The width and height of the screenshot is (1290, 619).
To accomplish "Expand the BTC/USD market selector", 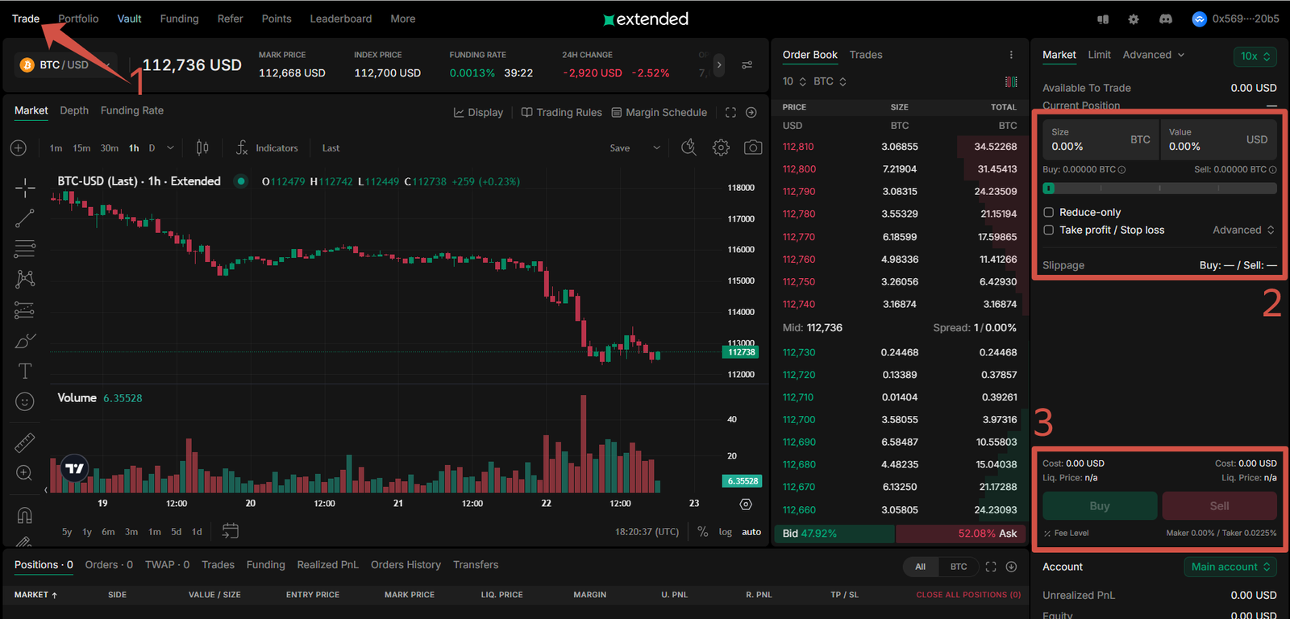I will click(64, 64).
